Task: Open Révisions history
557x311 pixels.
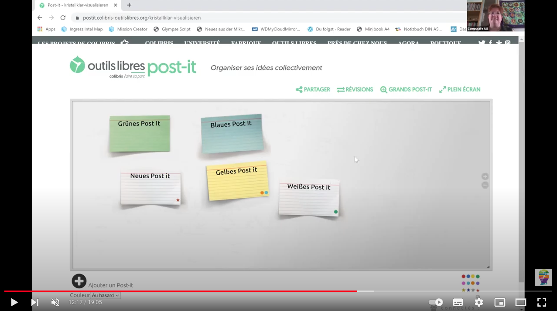Action: 355,89
